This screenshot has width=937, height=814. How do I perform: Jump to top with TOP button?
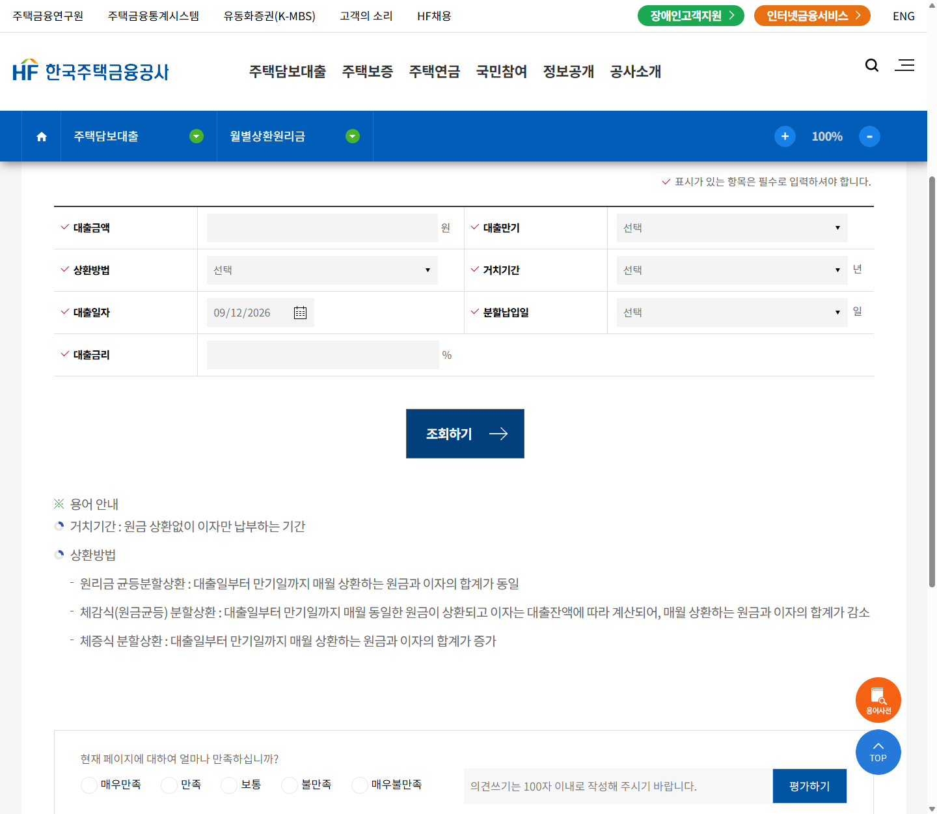pyautogui.click(x=878, y=752)
